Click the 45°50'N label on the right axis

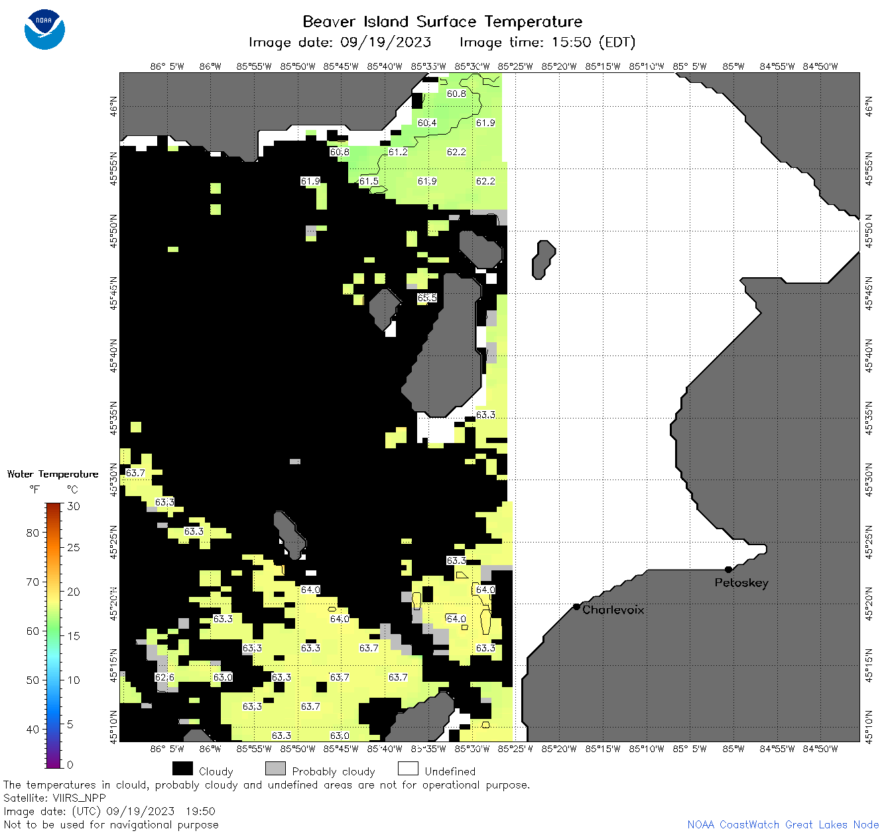click(869, 231)
